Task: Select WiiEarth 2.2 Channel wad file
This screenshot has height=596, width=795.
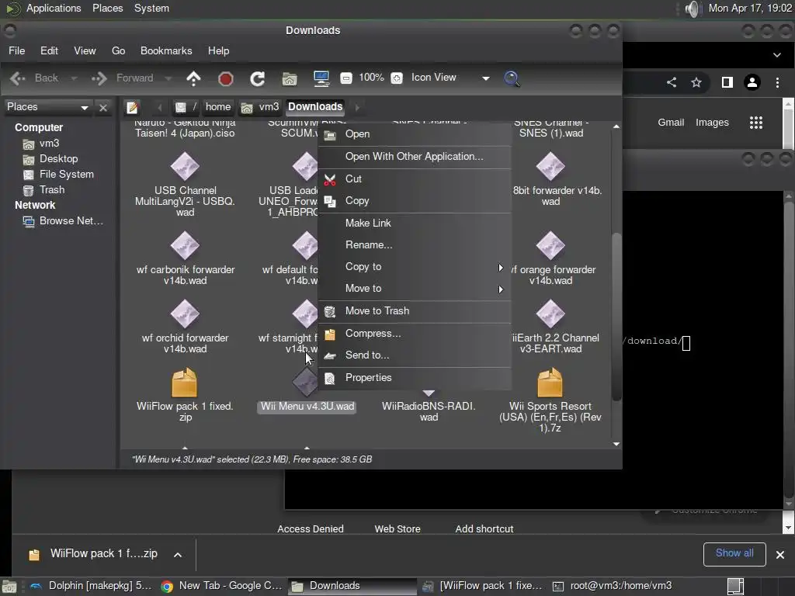Action: 550,327
